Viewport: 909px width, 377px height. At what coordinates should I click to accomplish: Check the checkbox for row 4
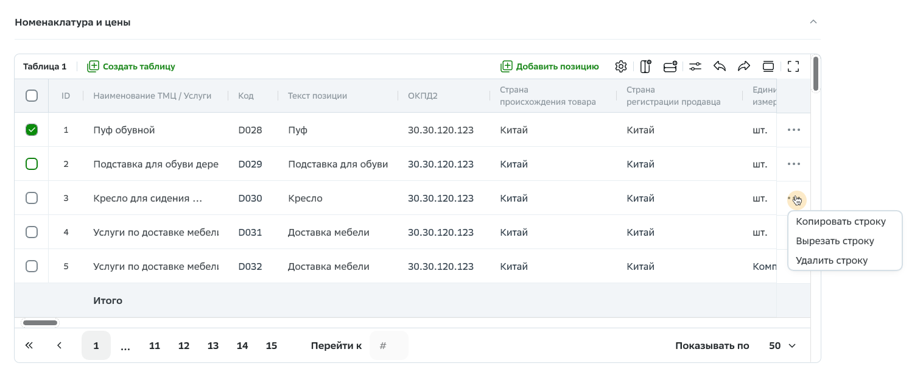pyautogui.click(x=32, y=232)
